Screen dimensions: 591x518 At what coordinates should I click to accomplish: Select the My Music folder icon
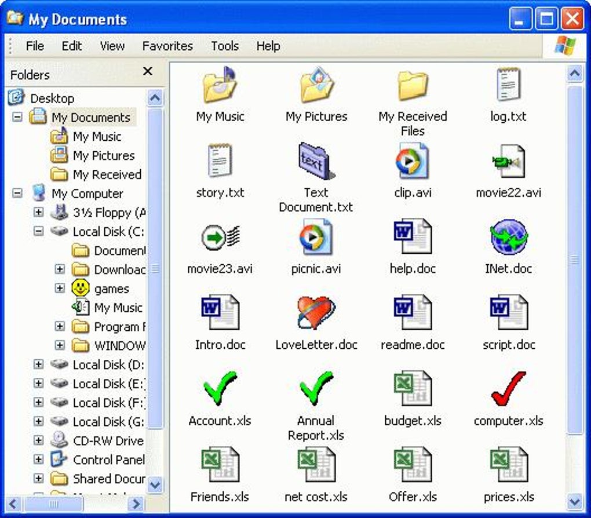point(220,86)
